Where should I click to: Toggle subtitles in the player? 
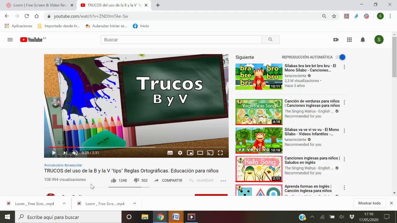170,153
